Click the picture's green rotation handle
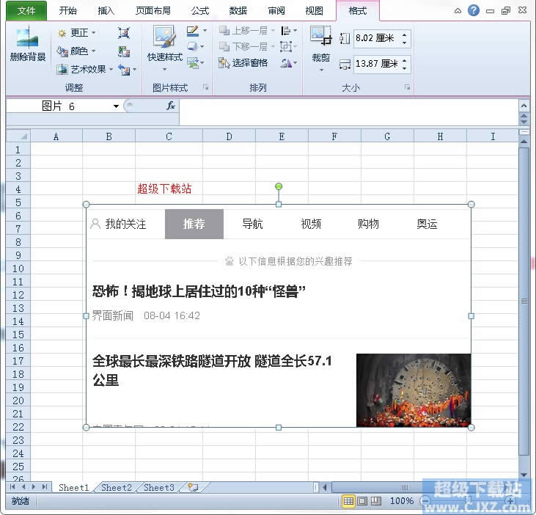 click(279, 186)
